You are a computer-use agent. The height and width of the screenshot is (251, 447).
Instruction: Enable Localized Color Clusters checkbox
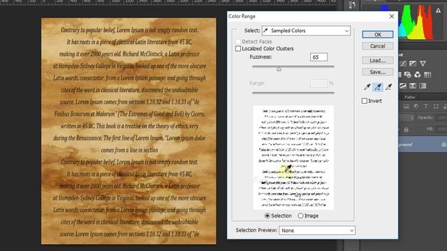238,49
